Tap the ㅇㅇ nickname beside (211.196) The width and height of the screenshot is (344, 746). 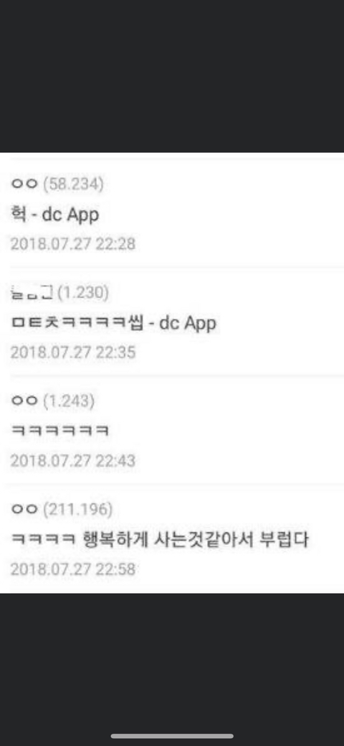pyautogui.click(x=24, y=510)
